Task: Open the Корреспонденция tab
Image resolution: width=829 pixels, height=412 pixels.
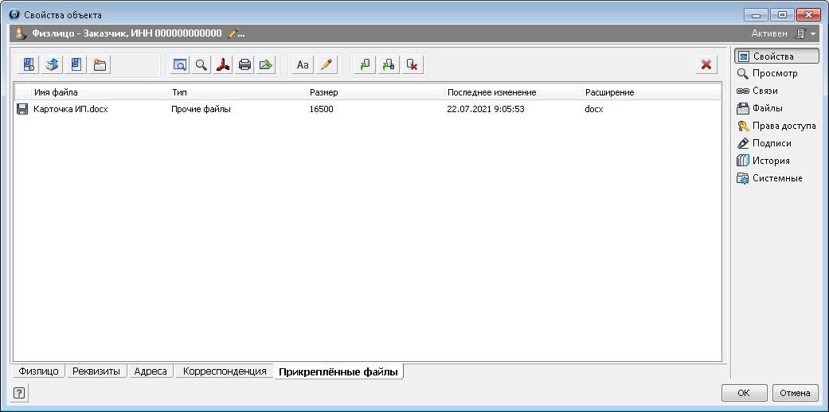Action: (x=224, y=371)
